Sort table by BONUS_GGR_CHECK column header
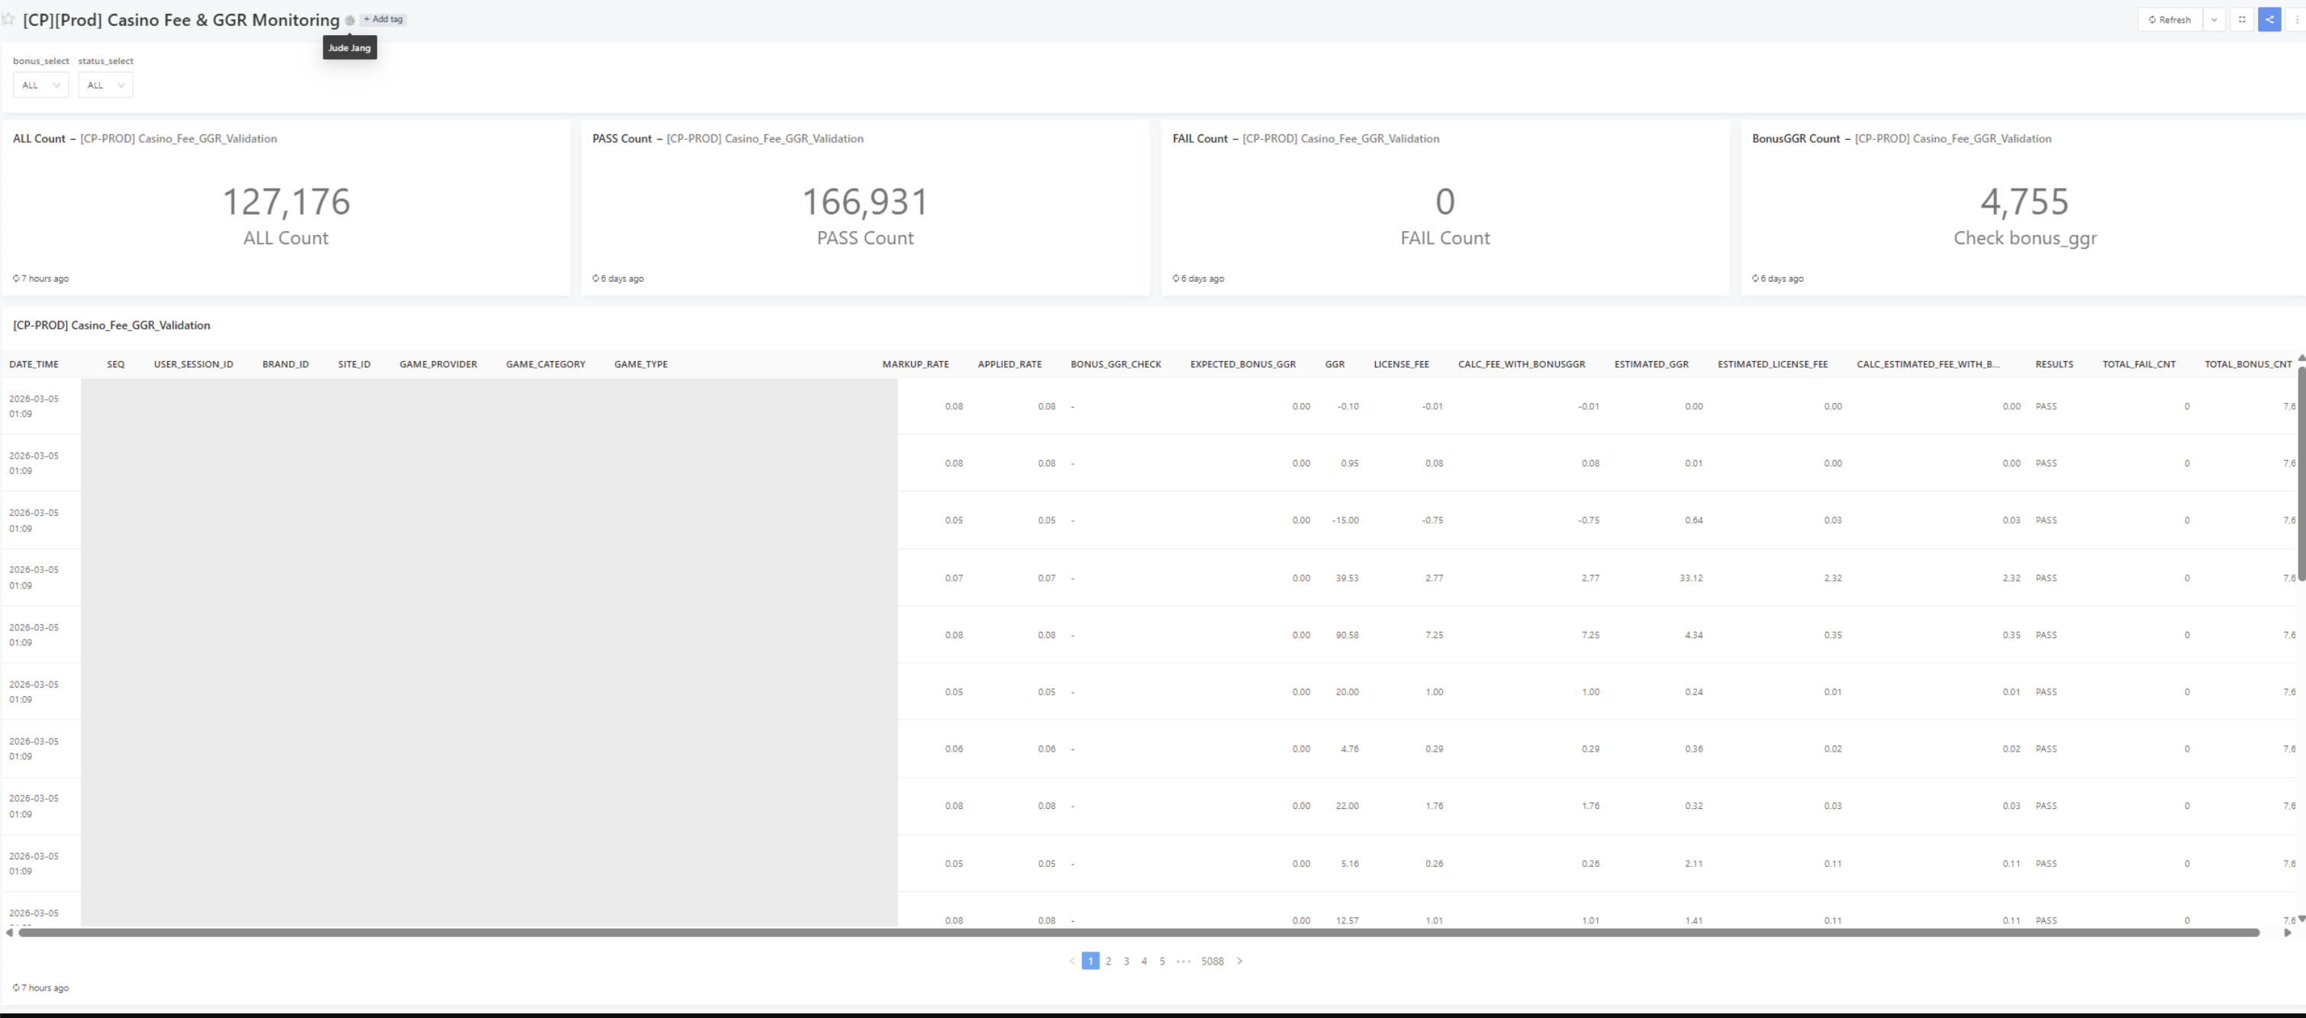This screenshot has height=1018, width=2306. click(x=1116, y=365)
